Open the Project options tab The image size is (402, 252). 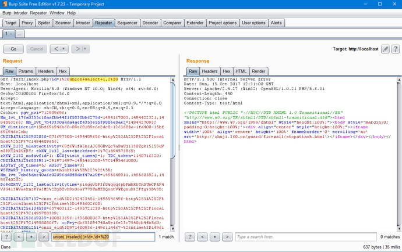pos(223,23)
